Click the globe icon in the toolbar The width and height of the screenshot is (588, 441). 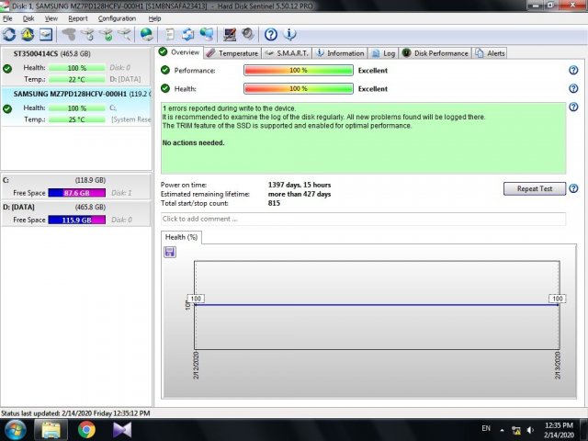[x=146, y=35]
